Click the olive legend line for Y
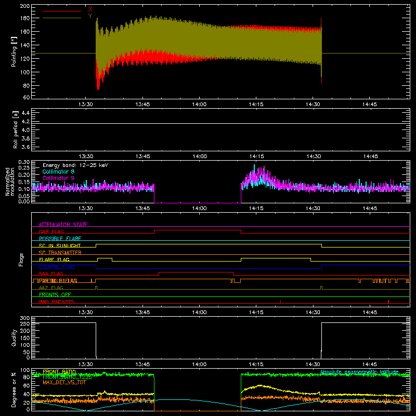416x416 pixels. point(62,18)
